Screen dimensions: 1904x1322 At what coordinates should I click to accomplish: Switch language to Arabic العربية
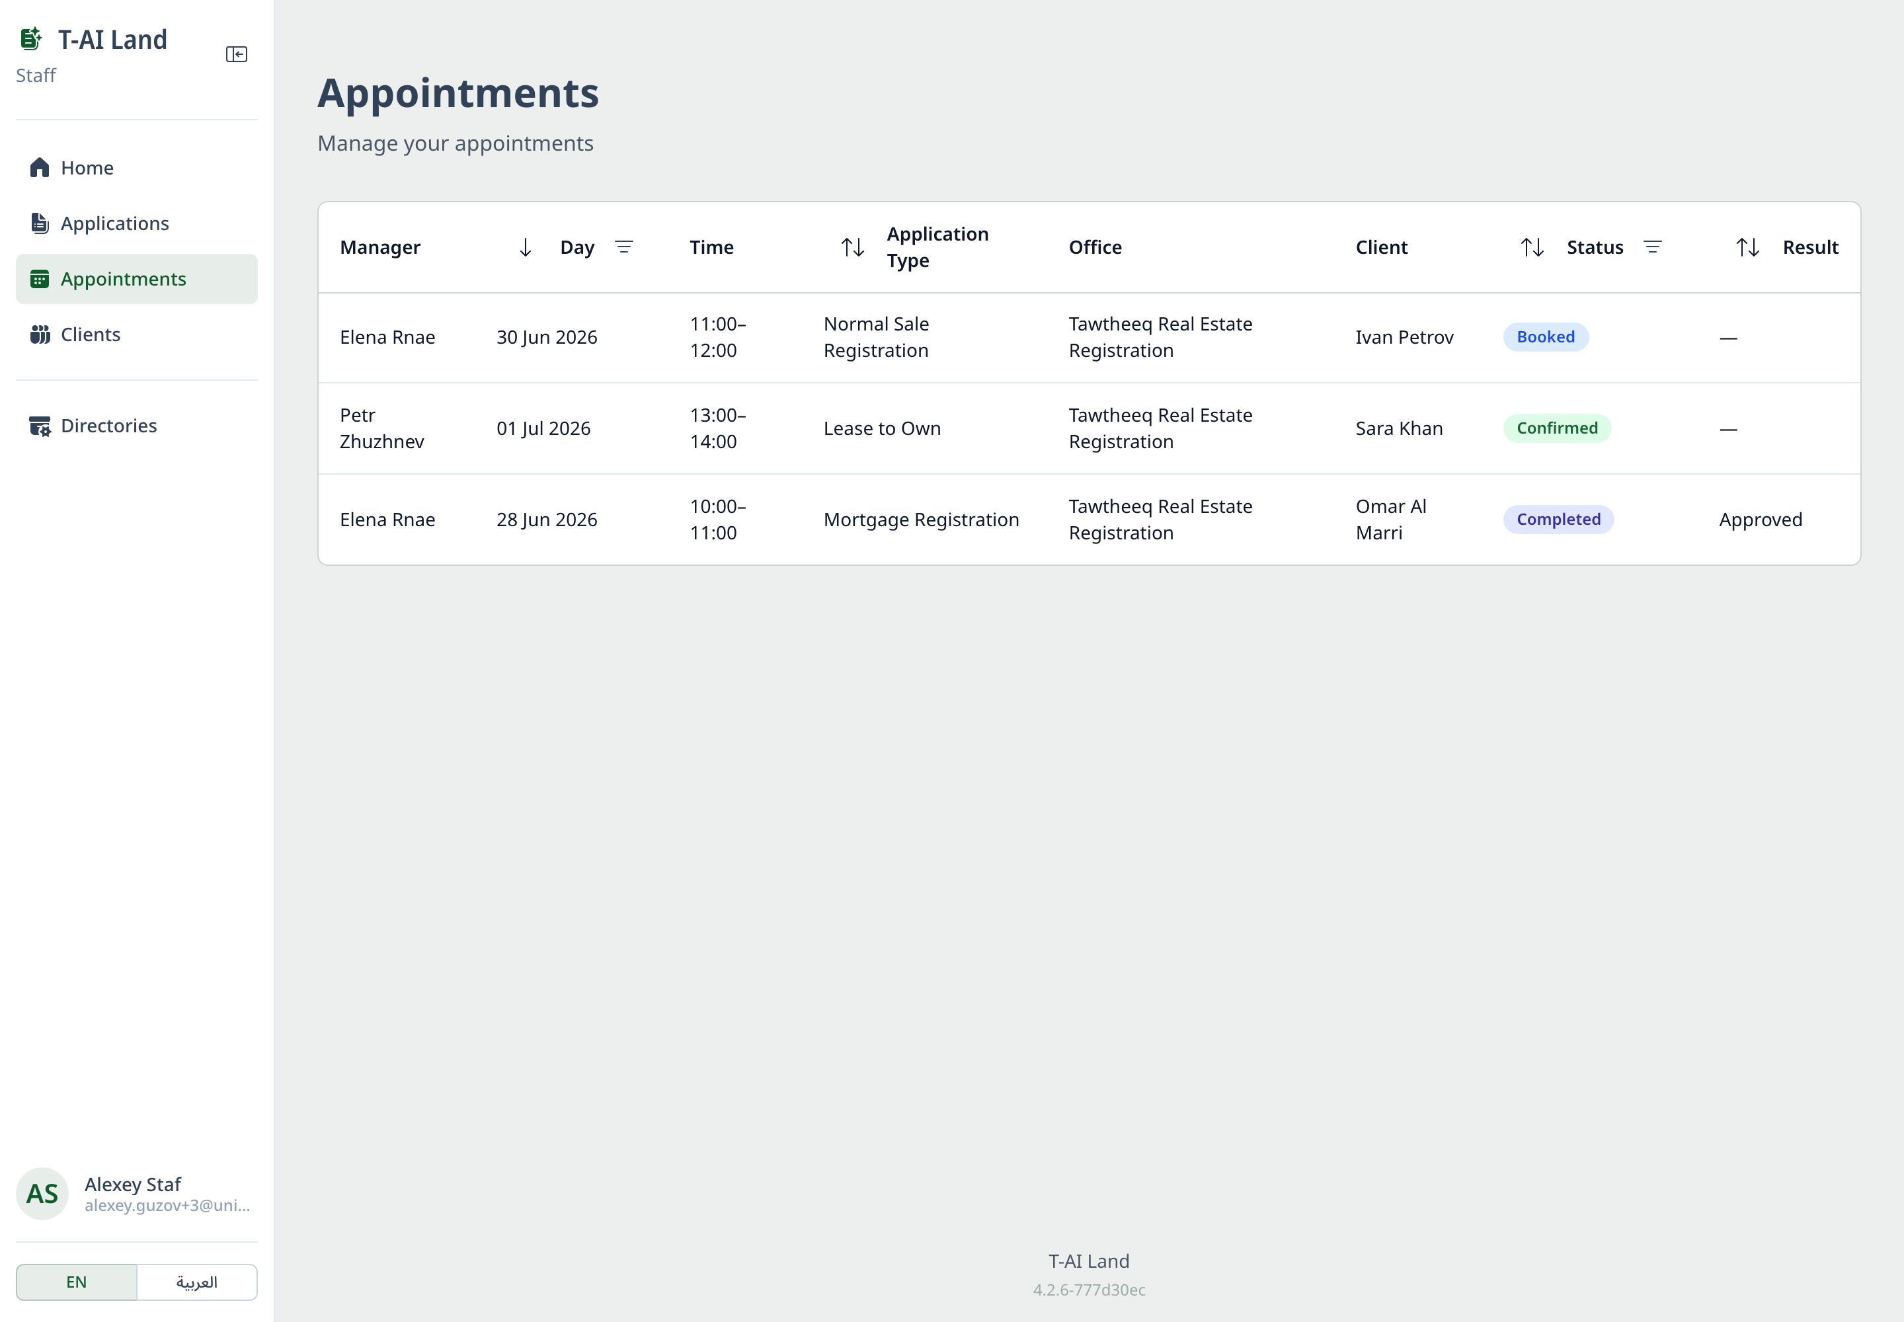click(197, 1282)
